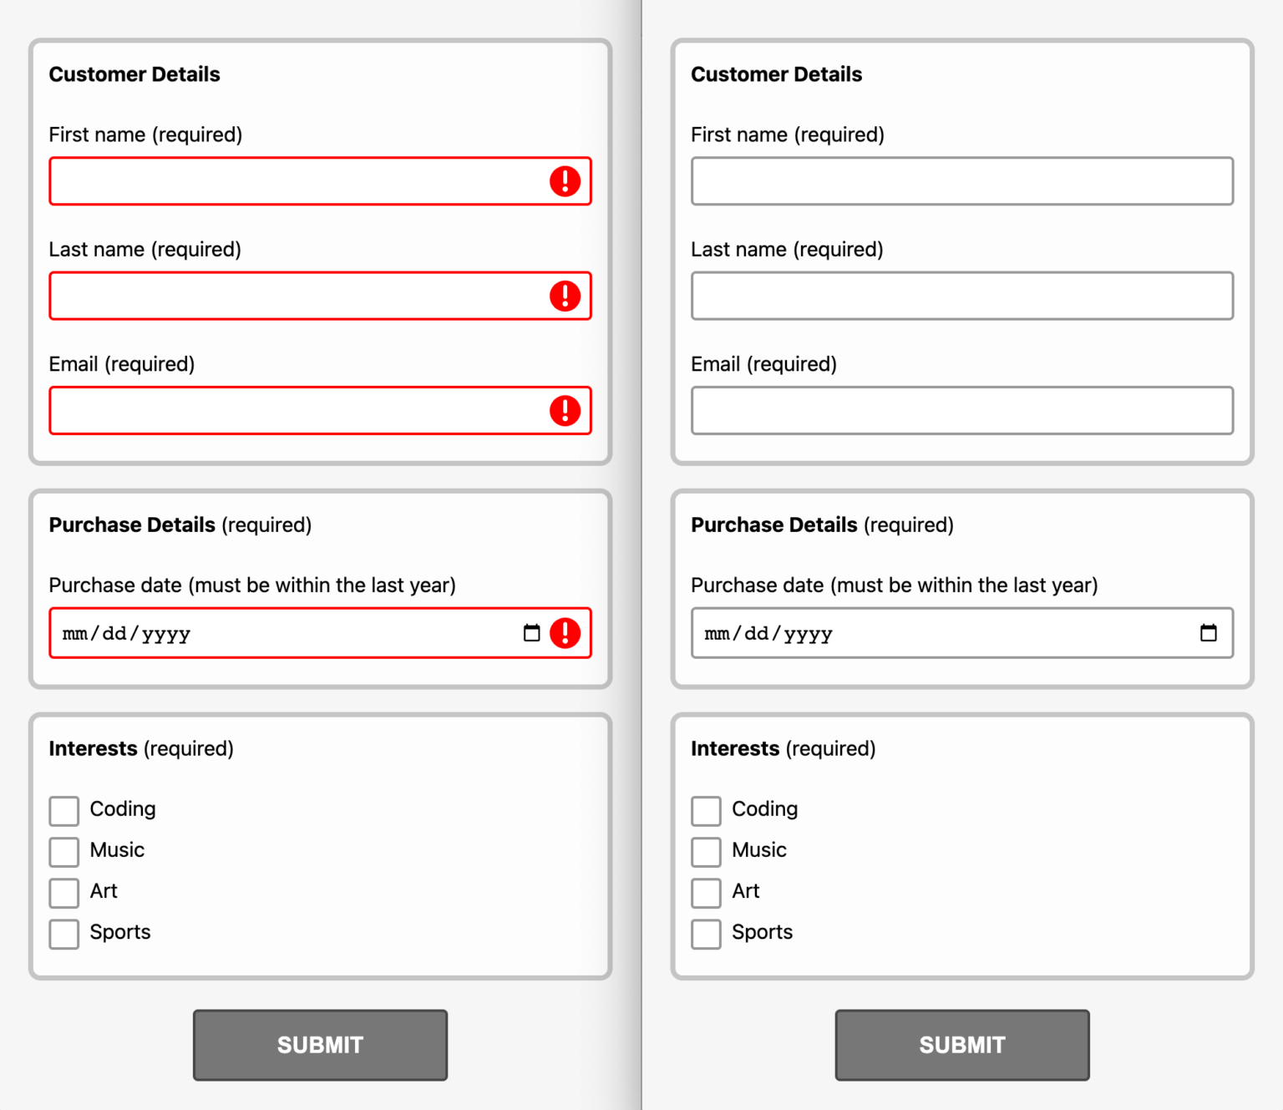
Task: Click error icon in left Purchase date field
Action: [x=565, y=633]
